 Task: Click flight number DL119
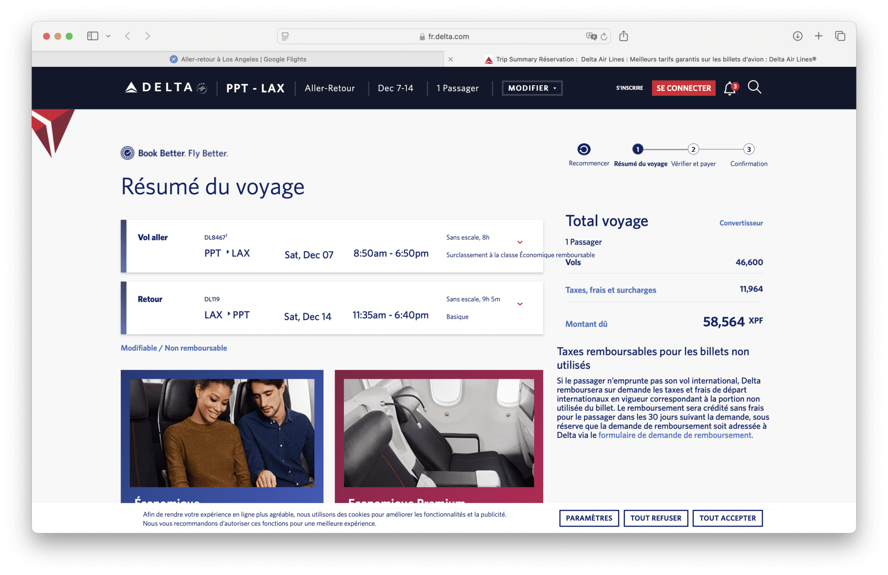[x=212, y=299]
